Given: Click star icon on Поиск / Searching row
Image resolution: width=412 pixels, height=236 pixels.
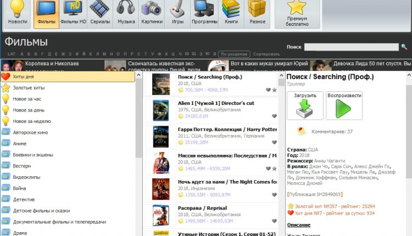Looking at the screenshot, I should click(x=274, y=90).
